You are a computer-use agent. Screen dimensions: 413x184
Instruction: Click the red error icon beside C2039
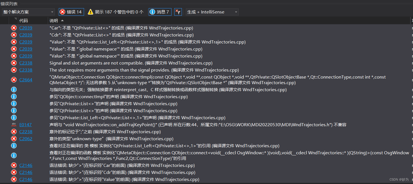point(14,28)
